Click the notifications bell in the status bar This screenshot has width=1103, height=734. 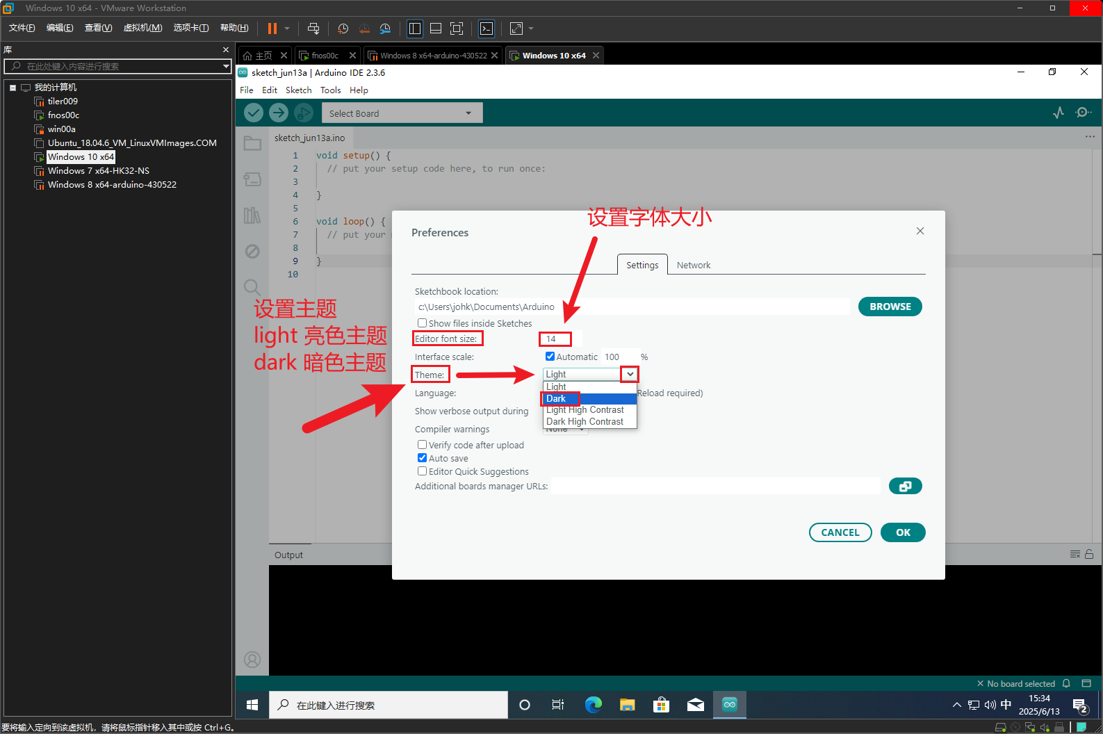click(x=1066, y=683)
